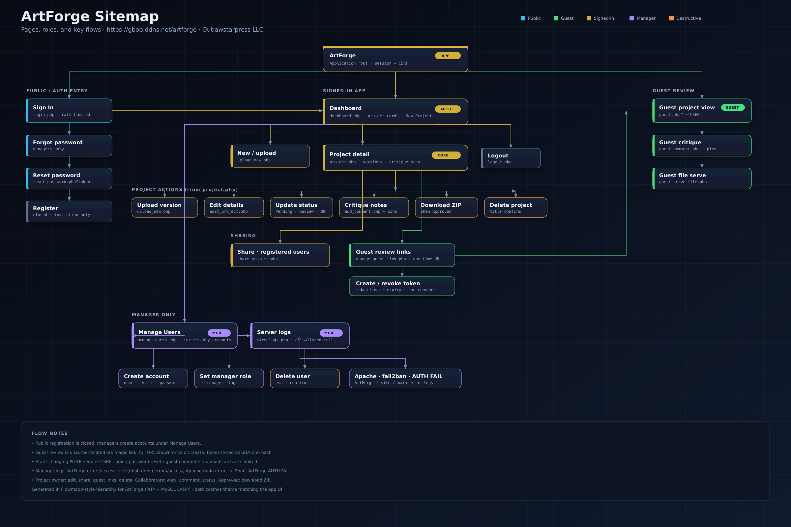The width and height of the screenshot is (791, 527).
Task: Select the Edit details action card
Action: tap(234, 208)
